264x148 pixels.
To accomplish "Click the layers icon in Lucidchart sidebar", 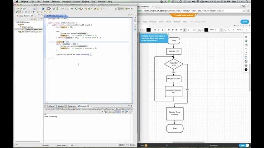I will [x=246, y=65].
